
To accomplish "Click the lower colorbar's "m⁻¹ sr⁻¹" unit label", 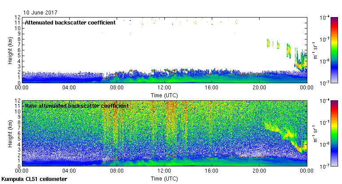I will 315,134.
